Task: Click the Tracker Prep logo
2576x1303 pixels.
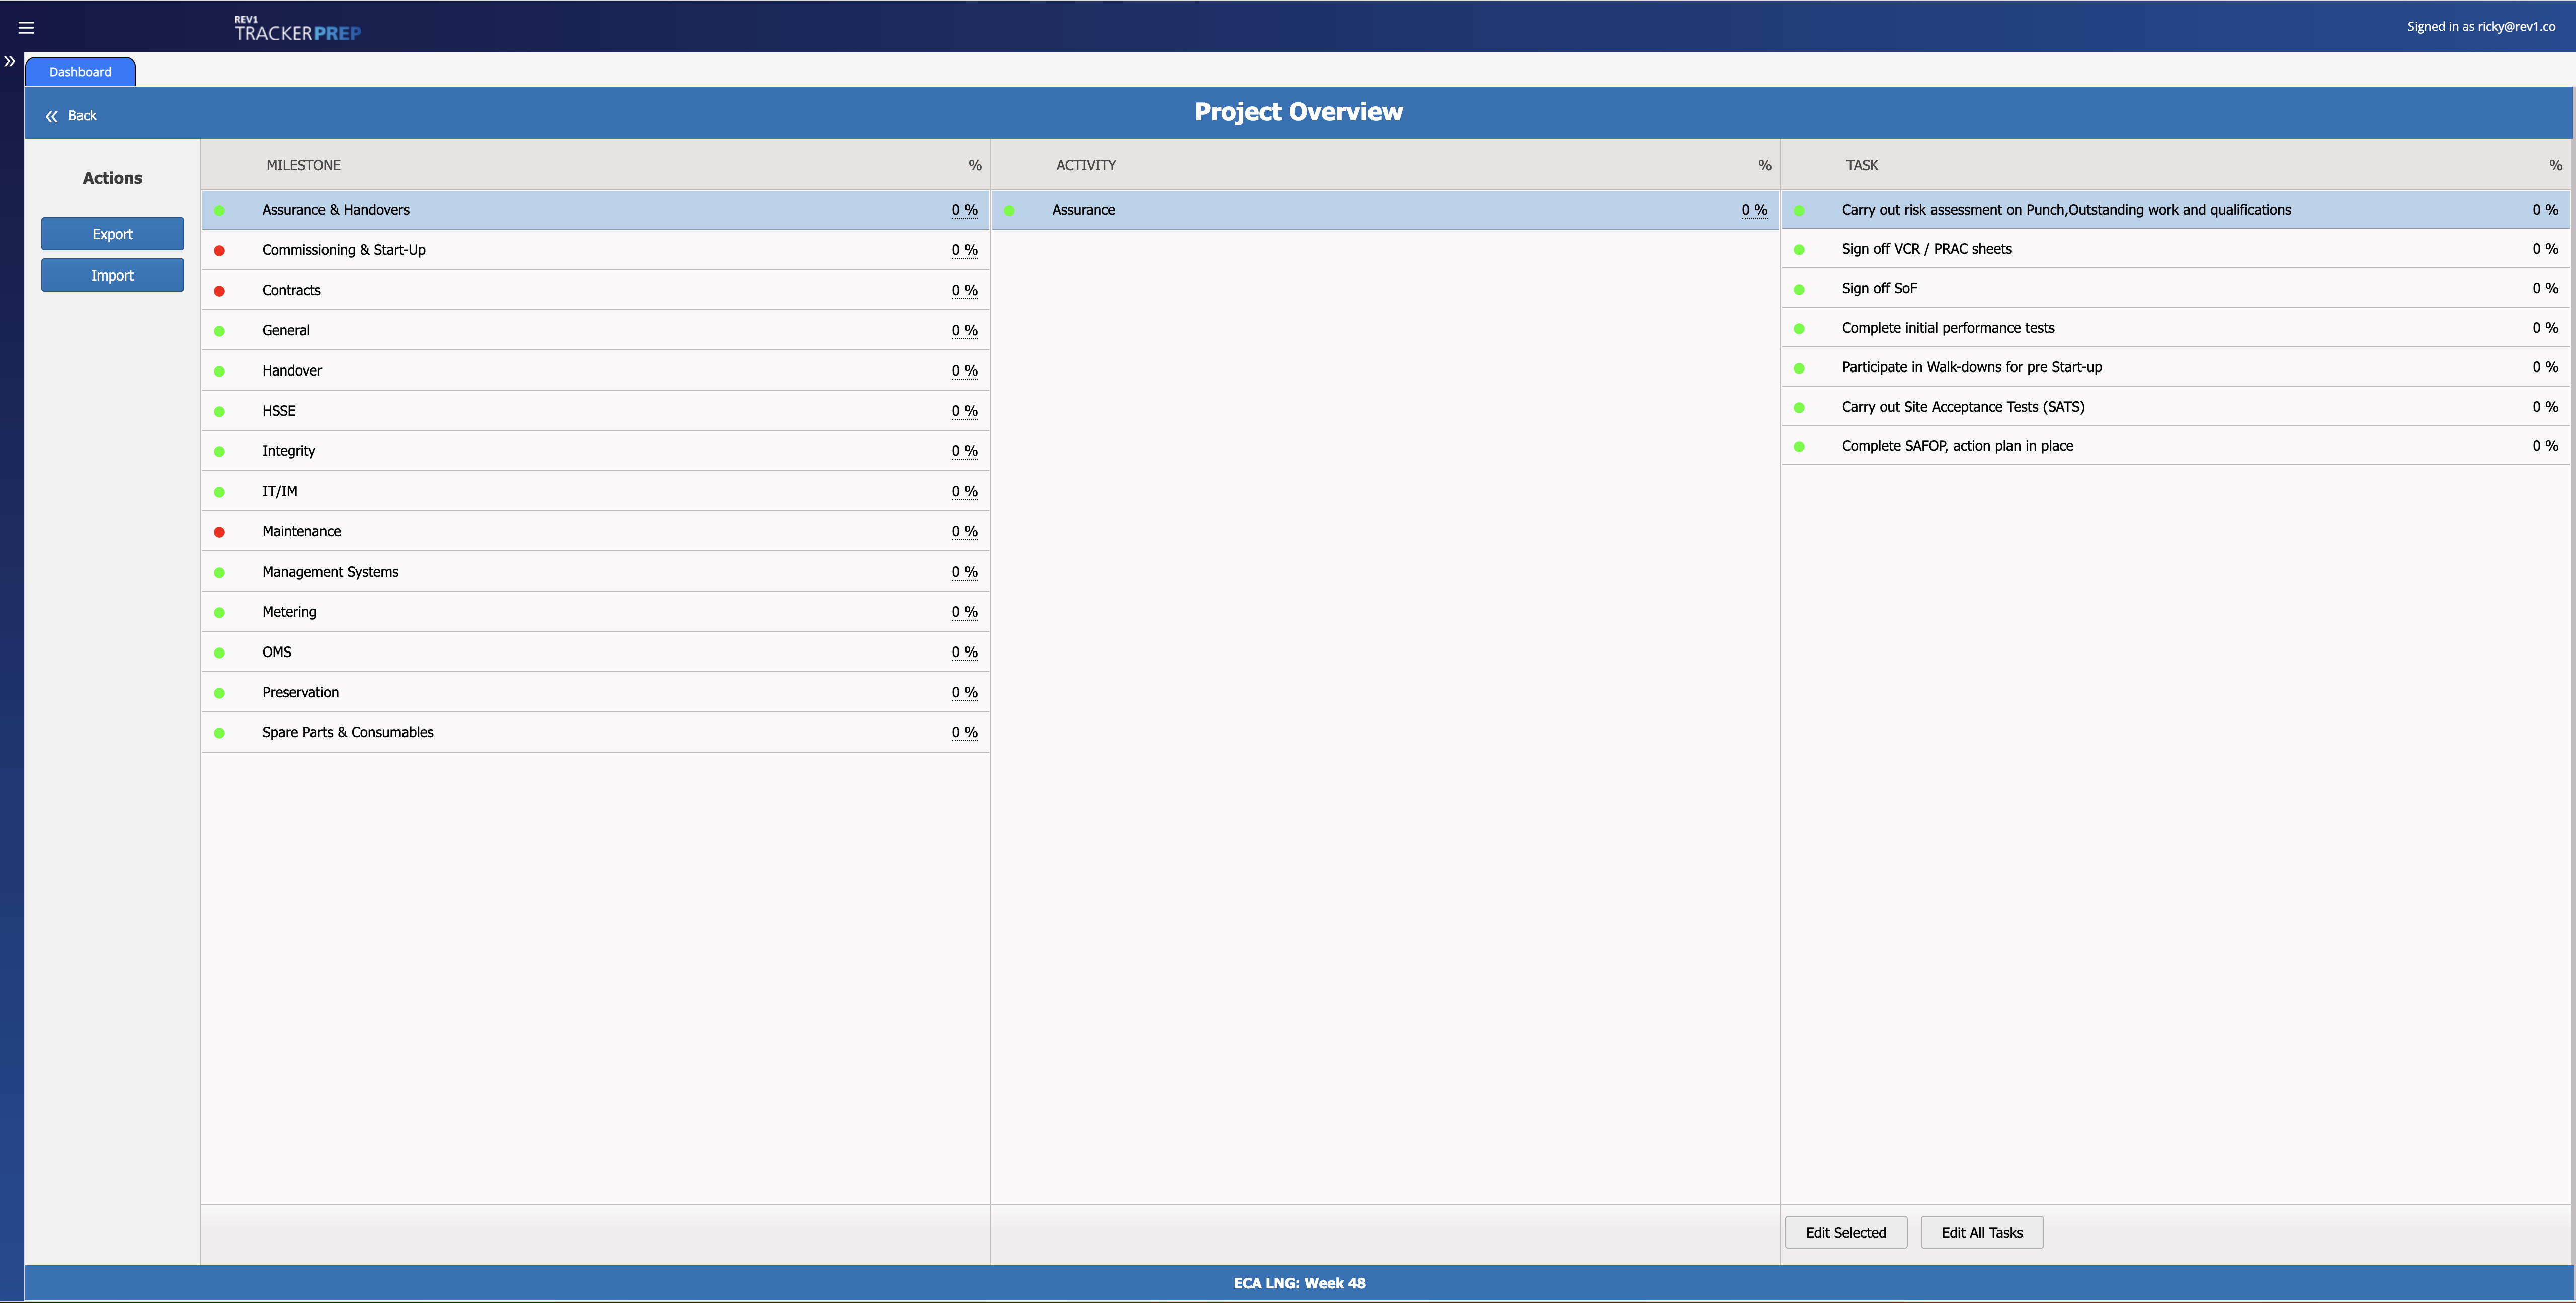Action: [298, 30]
